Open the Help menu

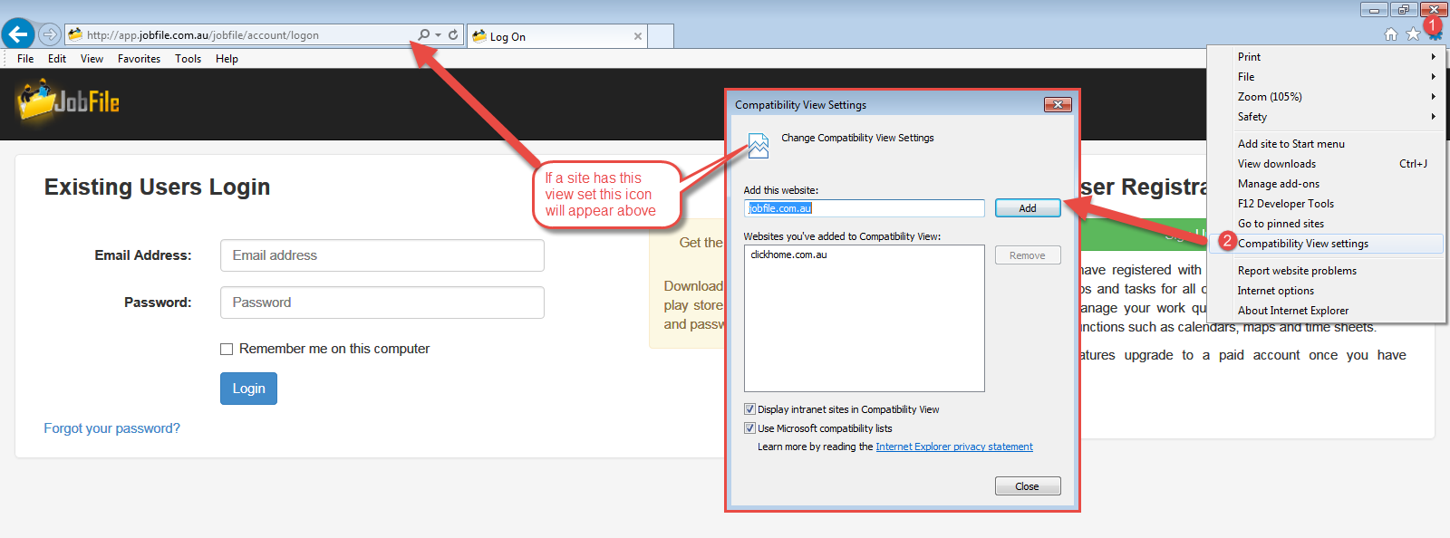click(x=227, y=59)
